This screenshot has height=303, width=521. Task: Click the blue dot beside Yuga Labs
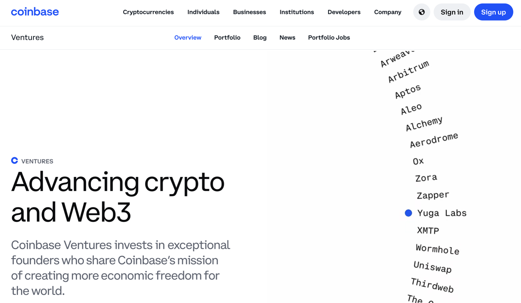[408, 213]
